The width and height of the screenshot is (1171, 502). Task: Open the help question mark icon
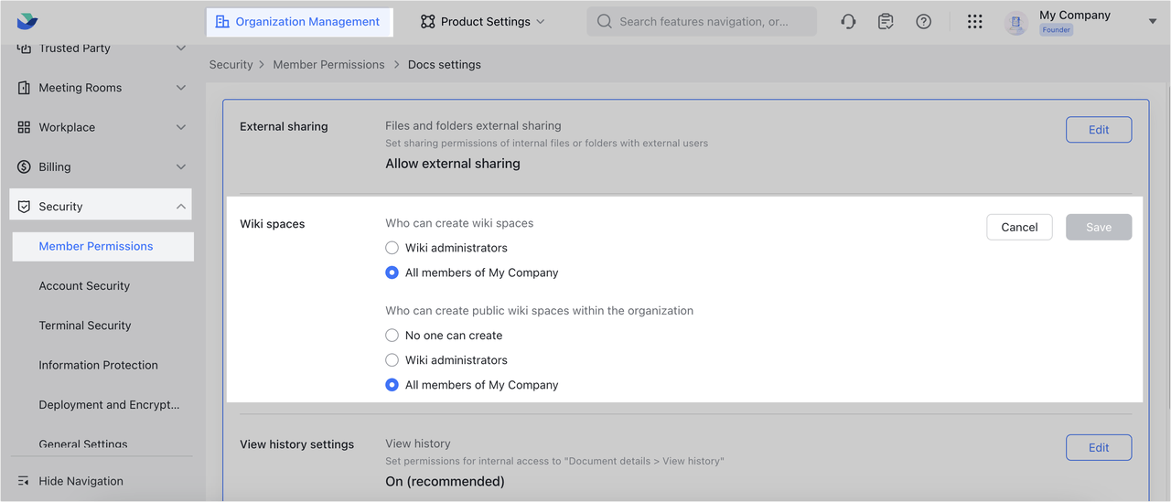(x=924, y=21)
